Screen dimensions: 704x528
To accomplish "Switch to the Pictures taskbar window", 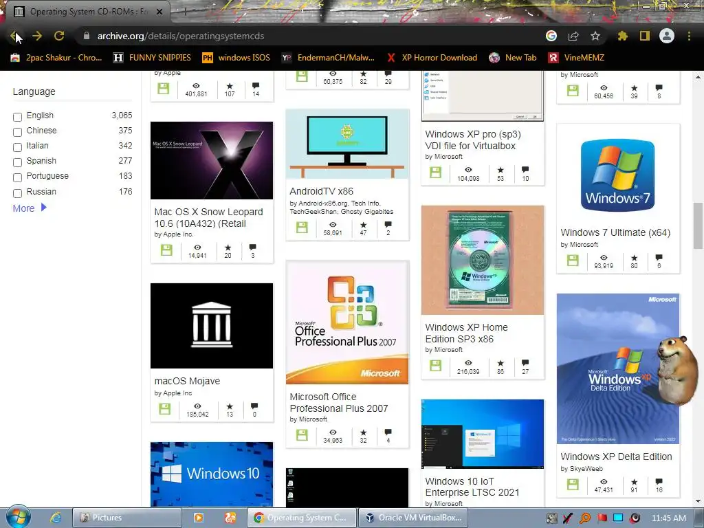I will pyautogui.click(x=126, y=518).
